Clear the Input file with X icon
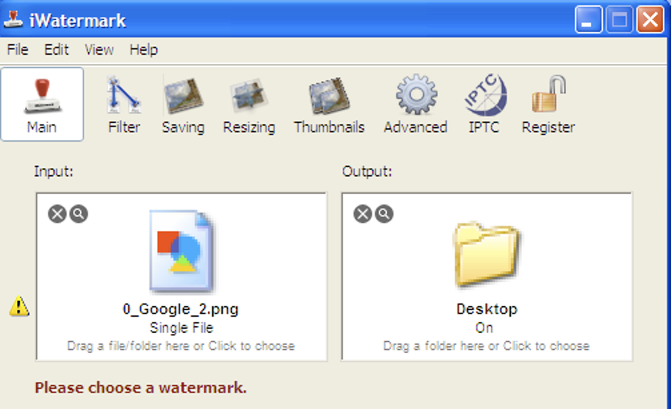The image size is (671, 409). [57, 213]
